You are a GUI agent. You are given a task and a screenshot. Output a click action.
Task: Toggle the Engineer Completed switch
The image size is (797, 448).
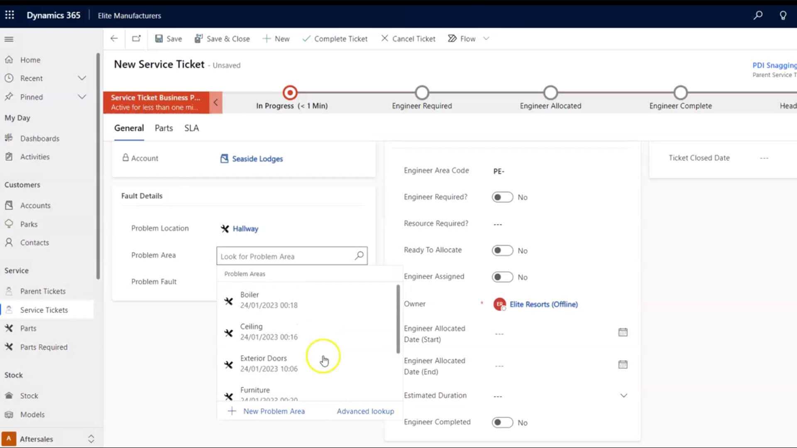click(502, 422)
